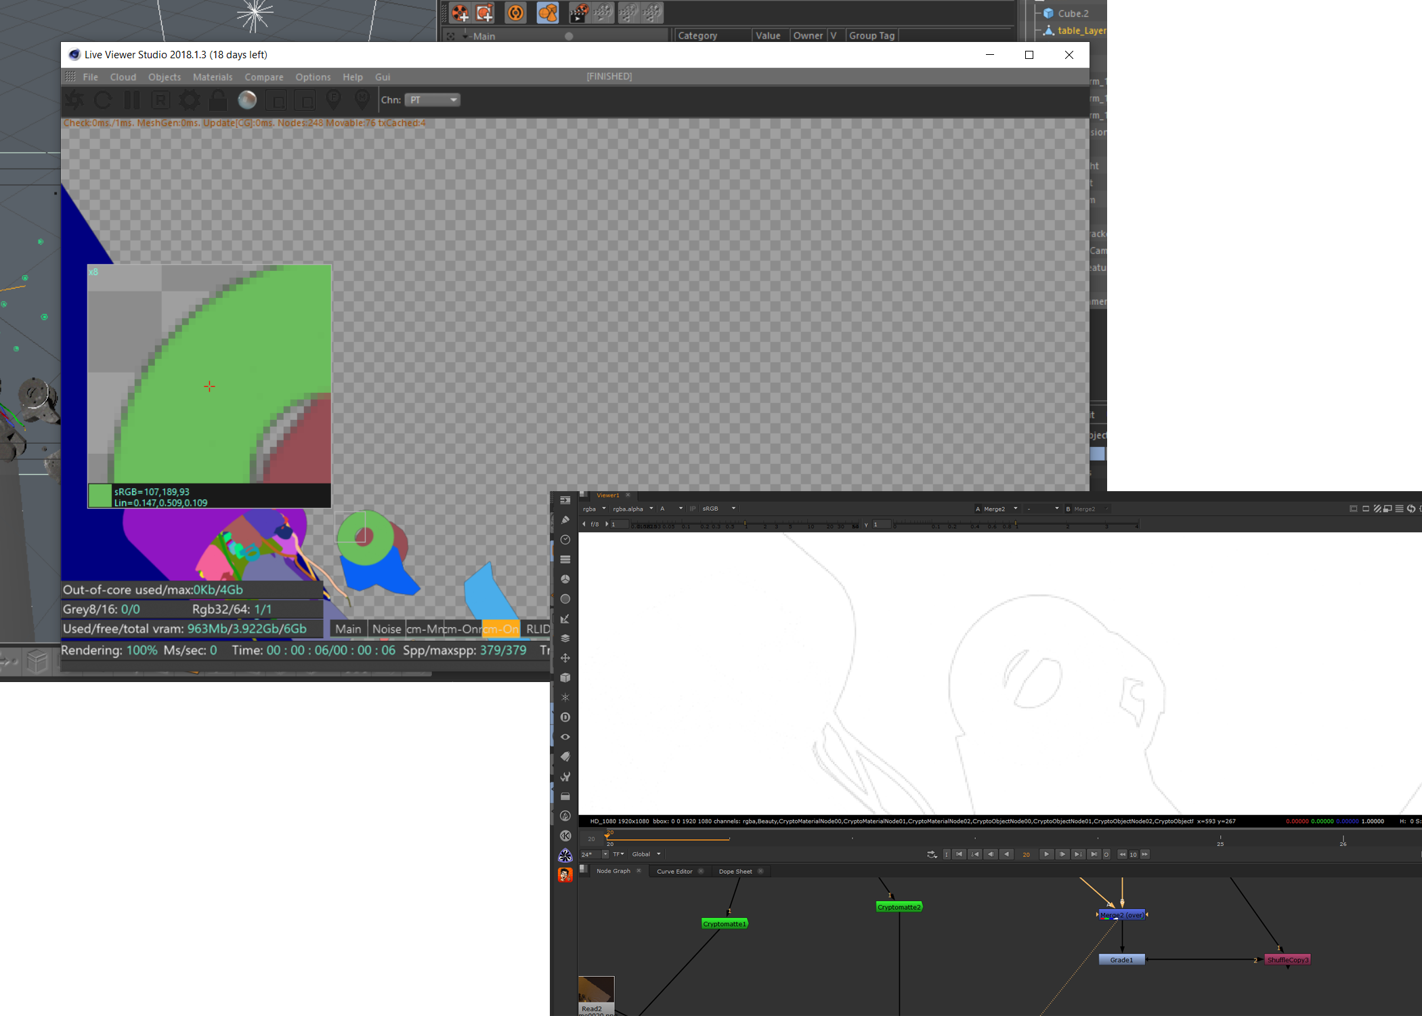
Task: Select the Noise render pass button
Action: [386, 629]
